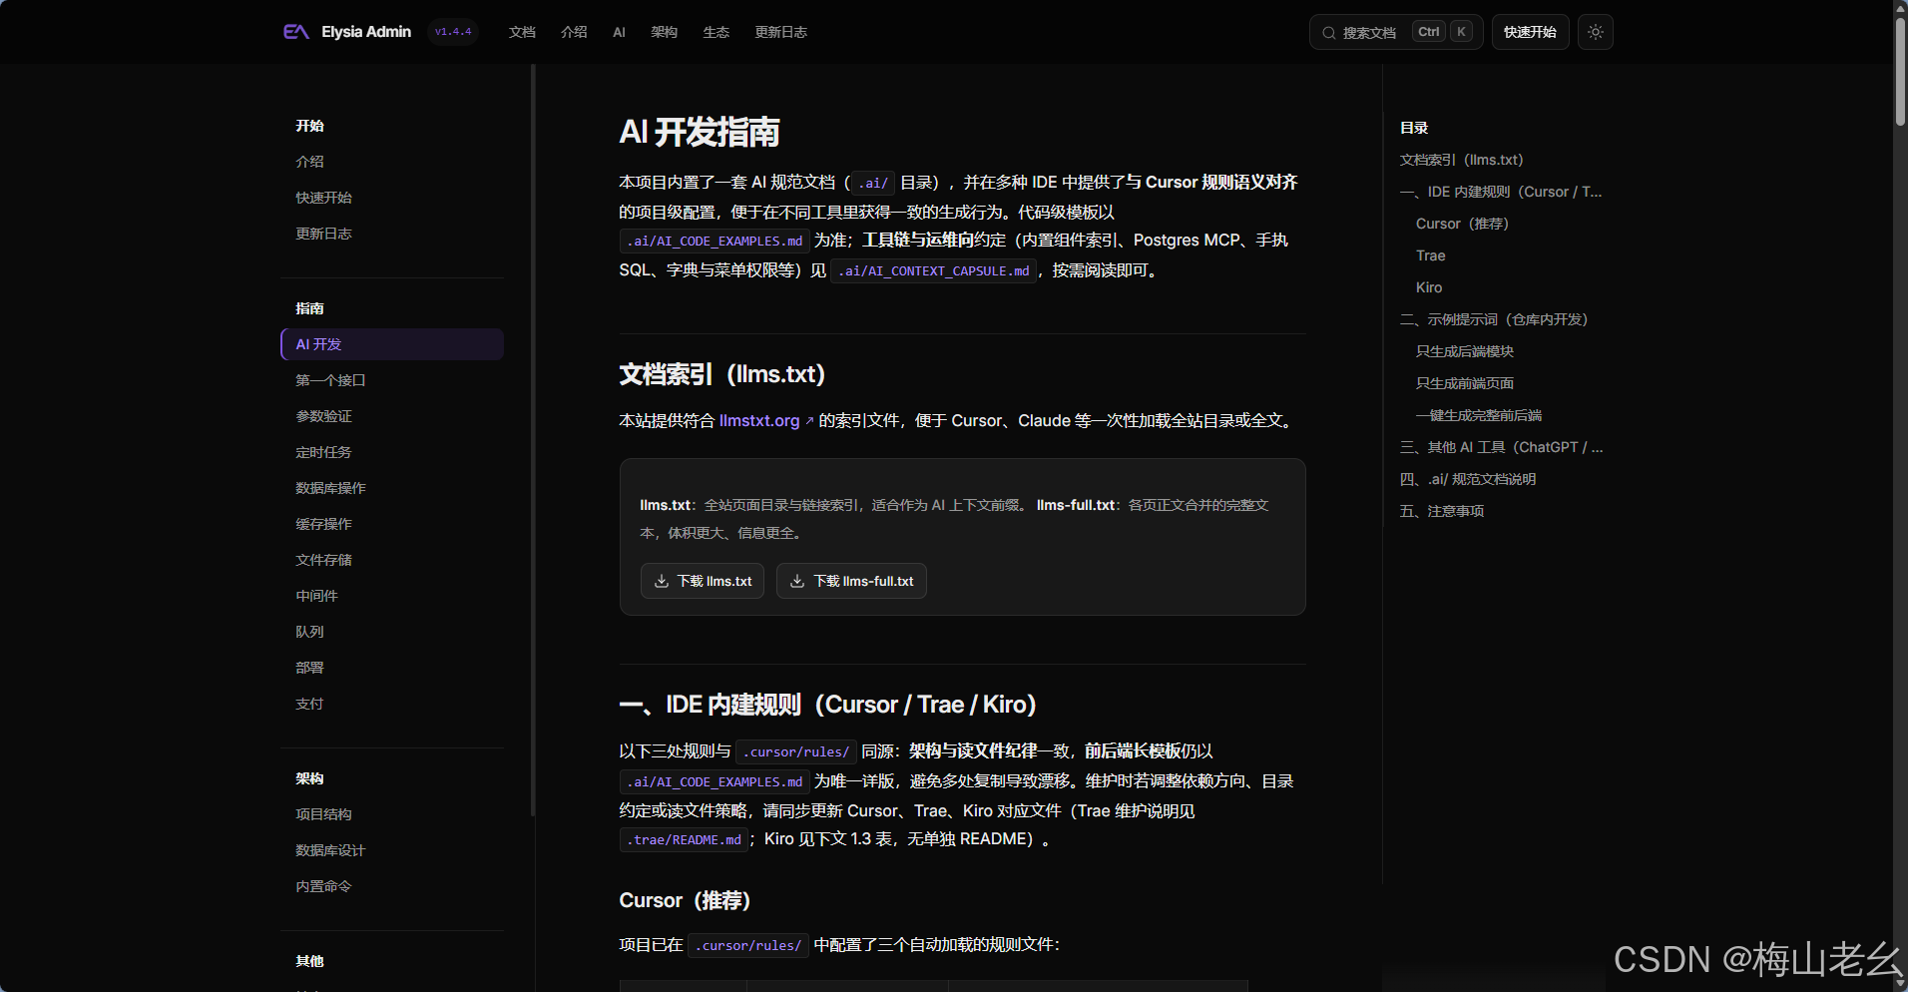Jump to 一、IDE 内建规则 in table of contents
1908x992 pixels.
(x=1501, y=192)
